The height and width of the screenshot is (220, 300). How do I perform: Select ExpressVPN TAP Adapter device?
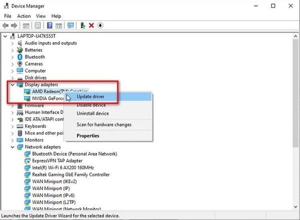click(x=56, y=161)
